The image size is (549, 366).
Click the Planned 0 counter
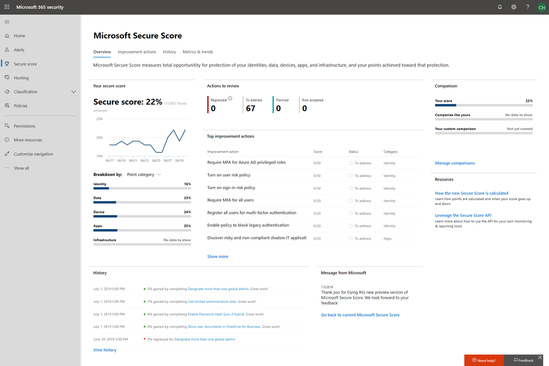(x=281, y=105)
